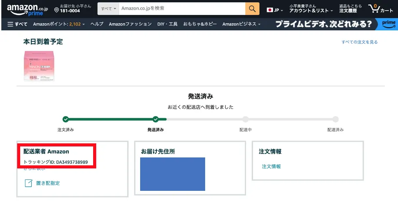Open DIY・工具 in nav bar
The height and width of the screenshot is (208, 398).
click(167, 24)
